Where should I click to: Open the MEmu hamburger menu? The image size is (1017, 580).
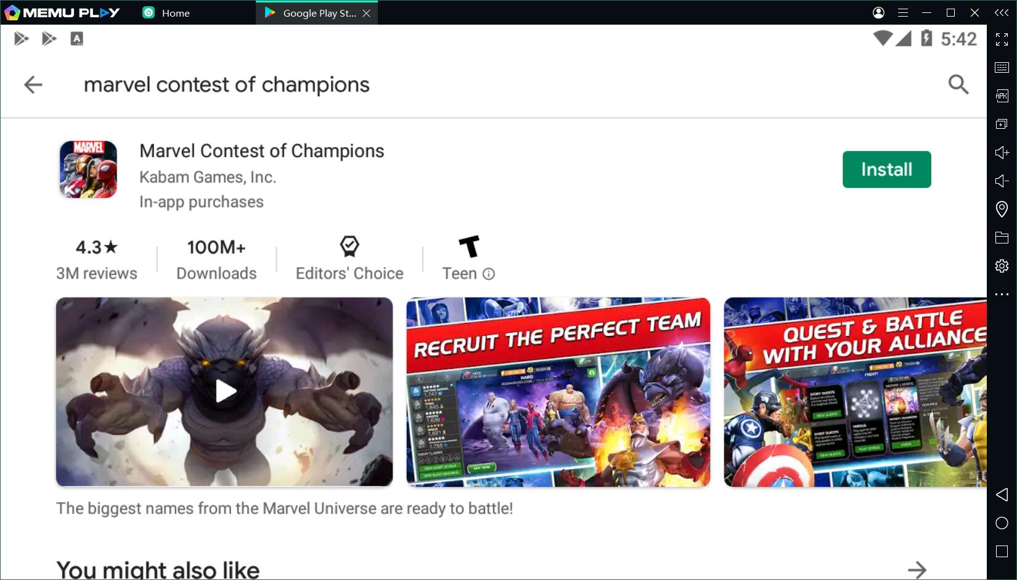click(903, 12)
